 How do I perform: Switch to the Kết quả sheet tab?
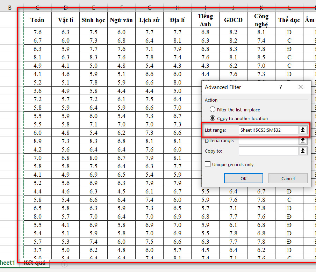34,263
